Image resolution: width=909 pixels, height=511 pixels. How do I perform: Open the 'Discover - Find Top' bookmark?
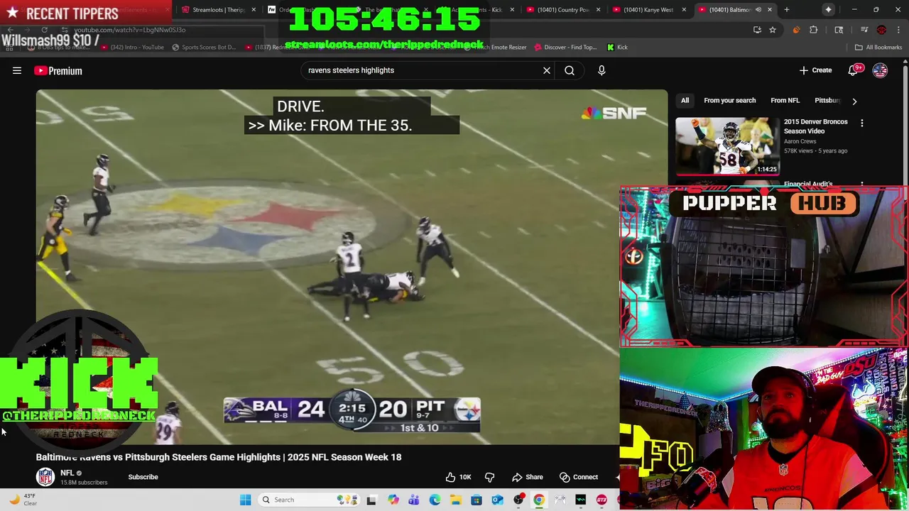[x=565, y=48]
